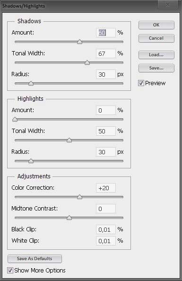Click the Black Clip percentage field
Viewport: 182px width, 281px height.
(106, 229)
